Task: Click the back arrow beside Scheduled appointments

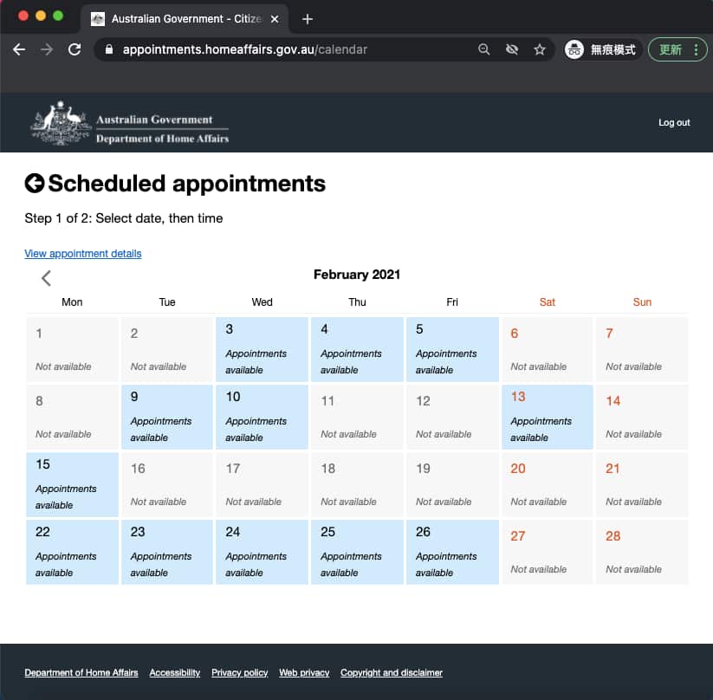Action: click(x=35, y=184)
